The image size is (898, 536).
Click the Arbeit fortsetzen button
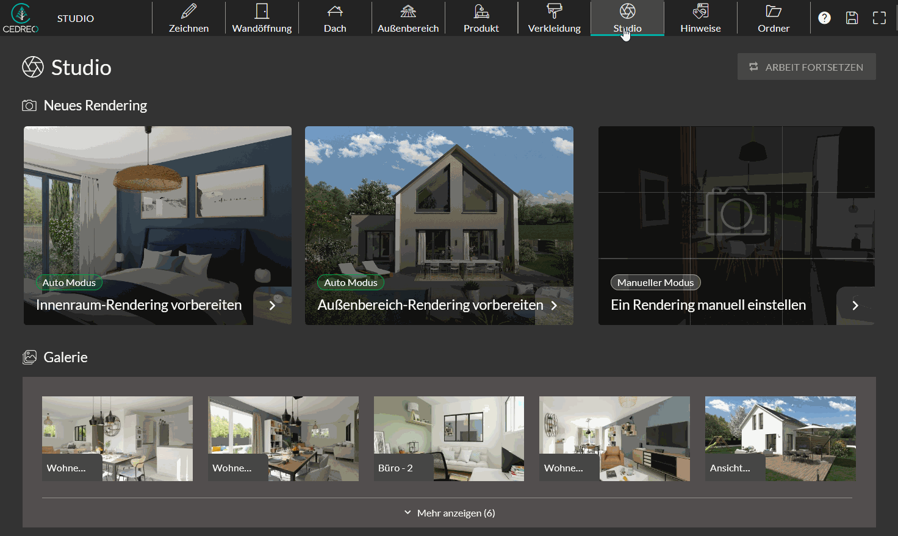click(x=806, y=66)
